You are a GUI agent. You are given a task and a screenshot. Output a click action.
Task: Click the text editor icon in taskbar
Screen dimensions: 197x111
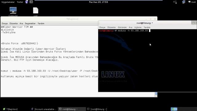click(x=4, y=109)
